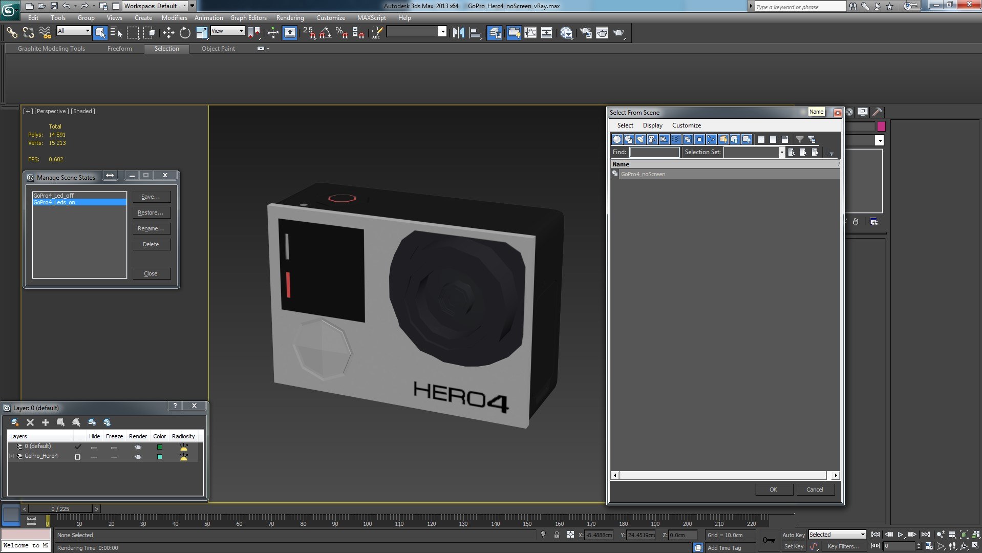Click Hide/Unhide All Layers icon
Screen dimensions: 982x553
point(92,422)
